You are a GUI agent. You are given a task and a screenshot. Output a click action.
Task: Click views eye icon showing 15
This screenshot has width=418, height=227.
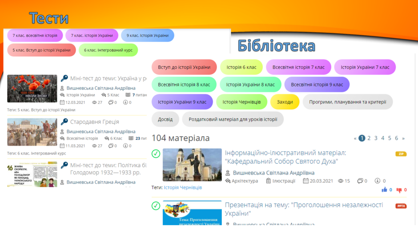click(341, 181)
